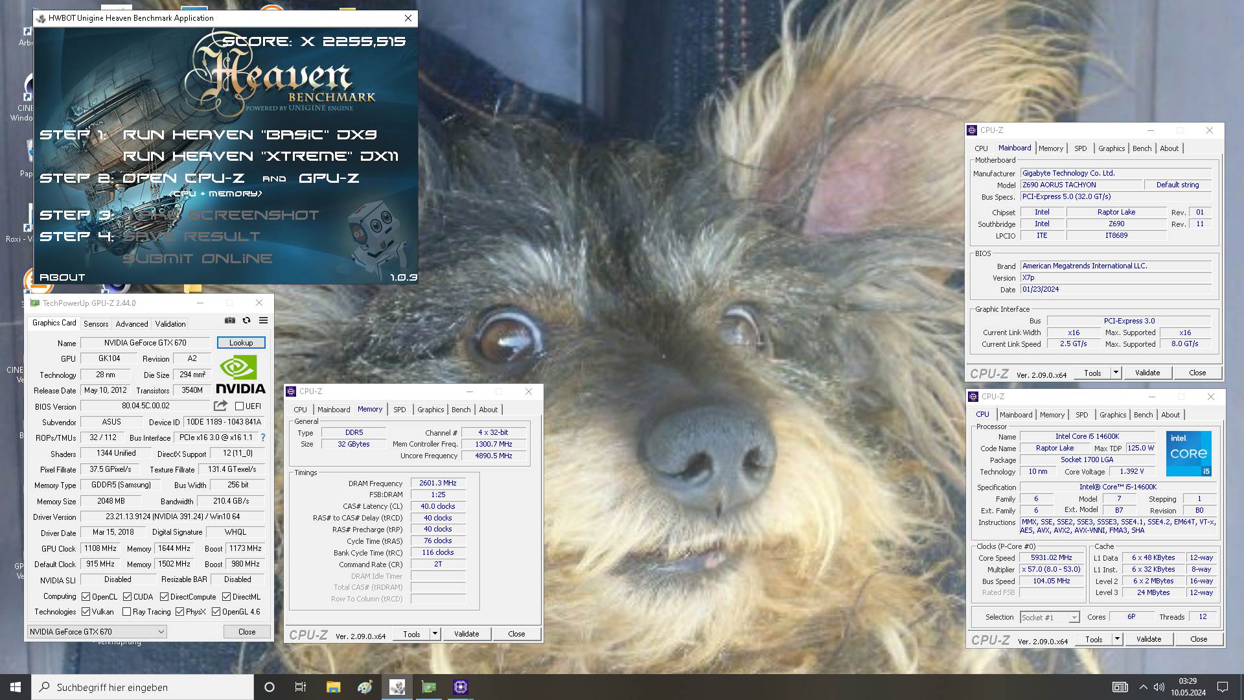
Task: Click the Intel Core i5 logo
Action: click(x=1189, y=454)
